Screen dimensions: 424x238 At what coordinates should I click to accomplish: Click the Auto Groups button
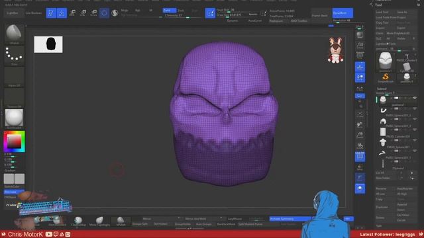tap(203, 224)
